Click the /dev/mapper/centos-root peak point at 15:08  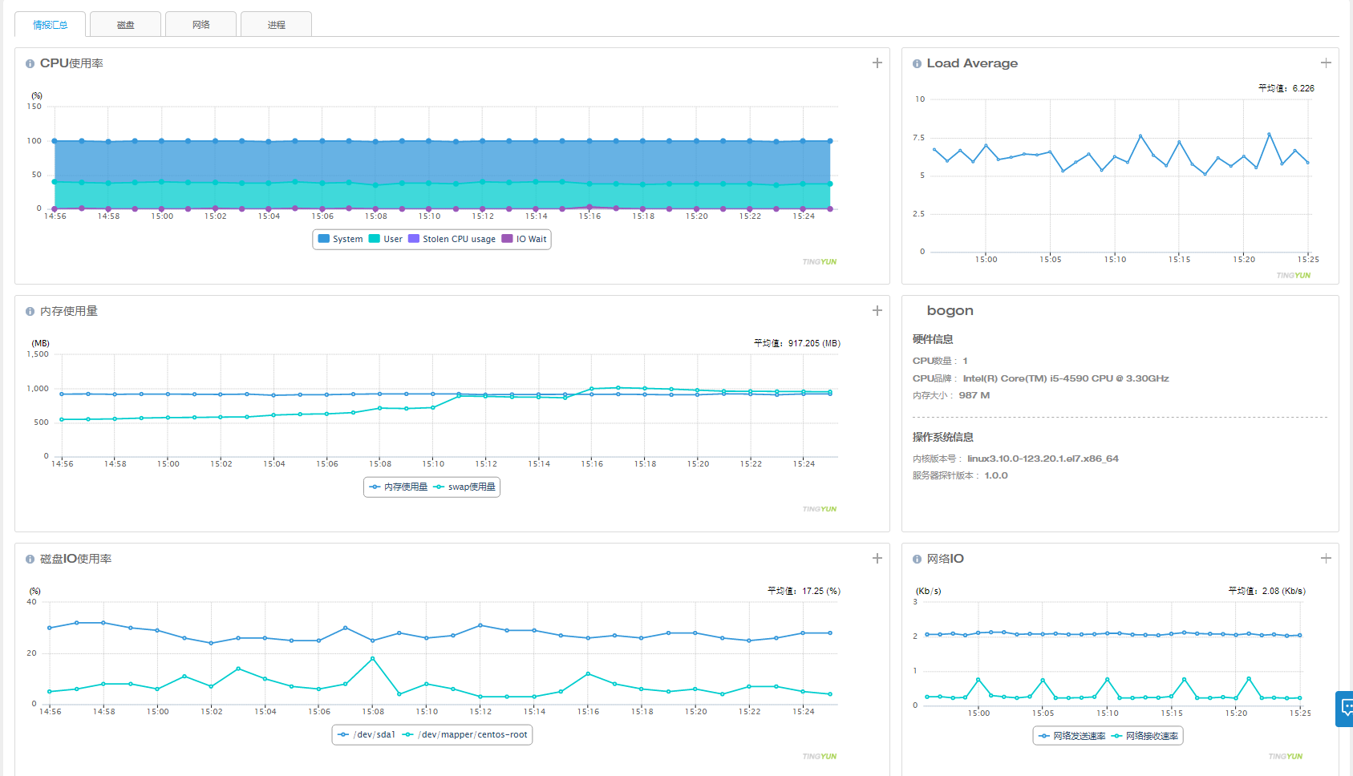click(x=373, y=658)
